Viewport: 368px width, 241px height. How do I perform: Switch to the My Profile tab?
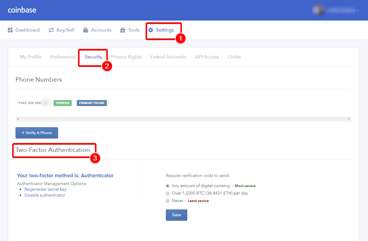tap(31, 57)
